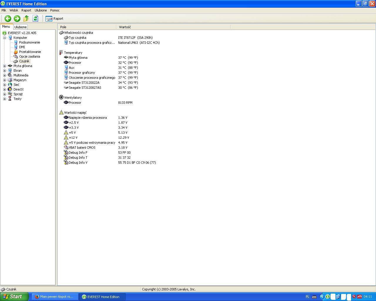Click the Temperatury thermometer icon

pyautogui.click(x=61, y=53)
